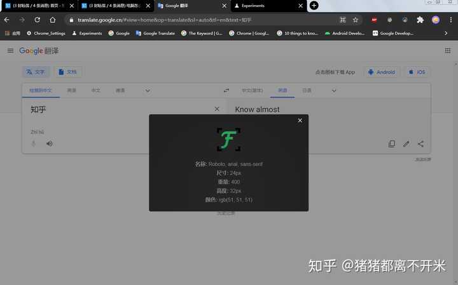
Task: Open the Google apps grid icon
Action: point(447,51)
